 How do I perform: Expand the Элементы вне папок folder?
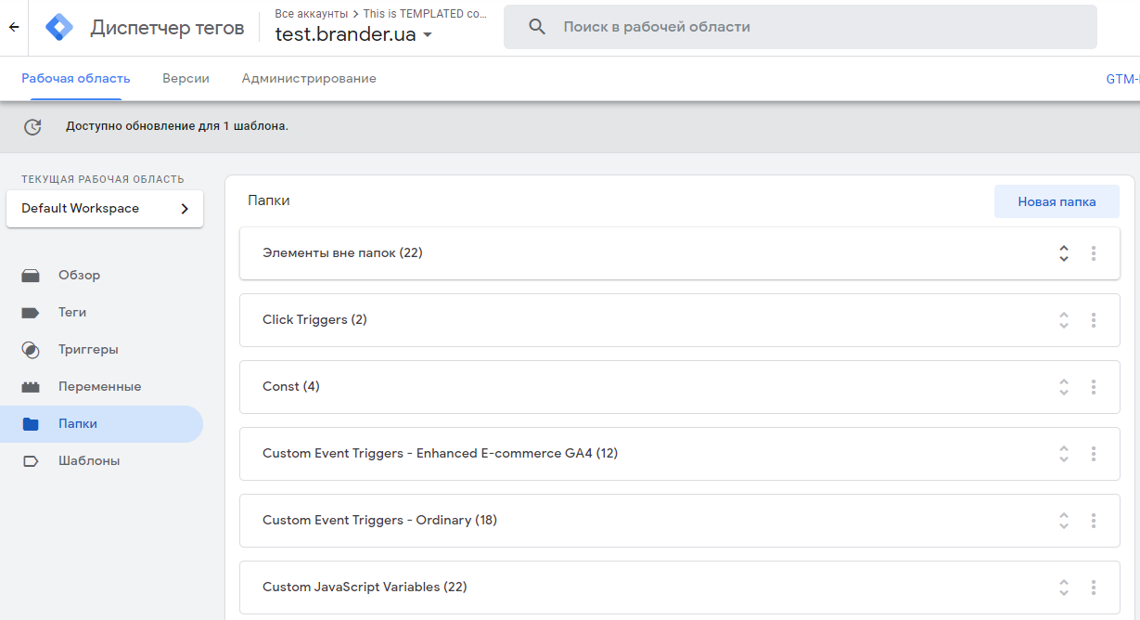click(1064, 253)
